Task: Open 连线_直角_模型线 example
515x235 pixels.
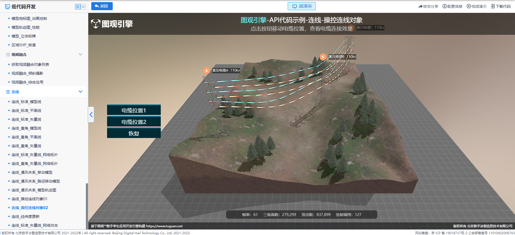Action: 26,128
